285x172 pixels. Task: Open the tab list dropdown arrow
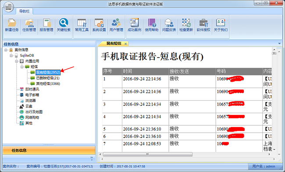click(x=279, y=44)
